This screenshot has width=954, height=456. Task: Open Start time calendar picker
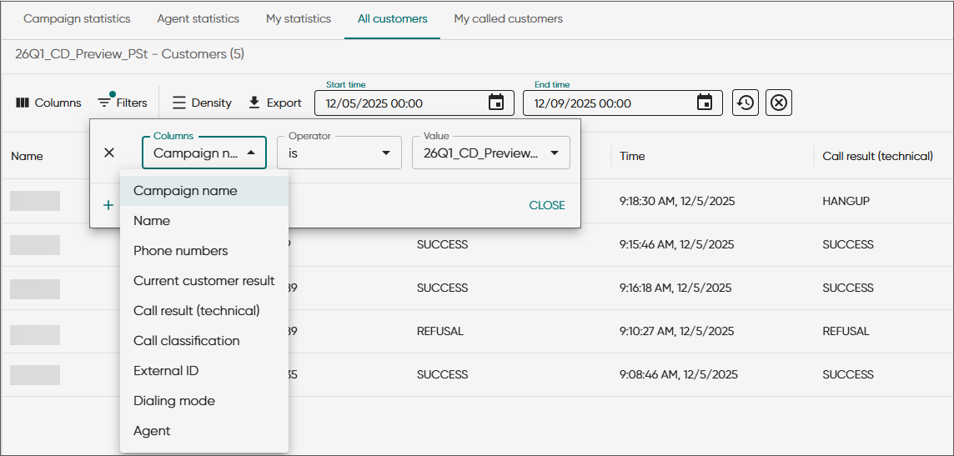pyautogui.click(x=496, y=103)
